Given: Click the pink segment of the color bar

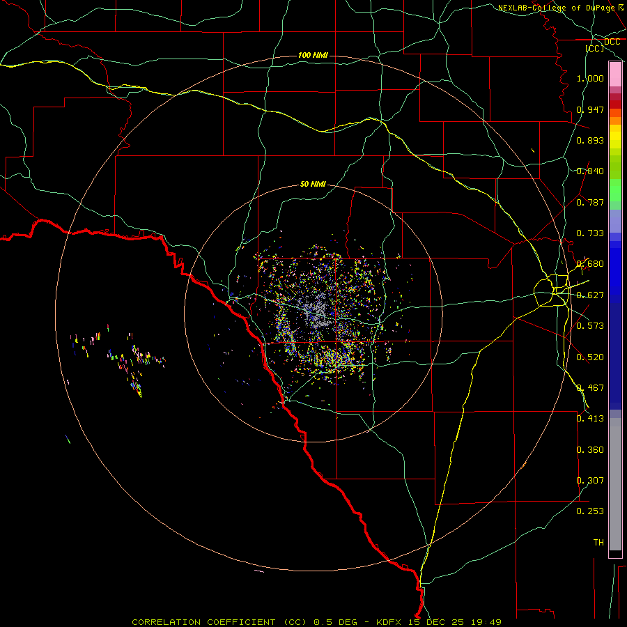Looking at the screenshot, I should pos(615,75).
